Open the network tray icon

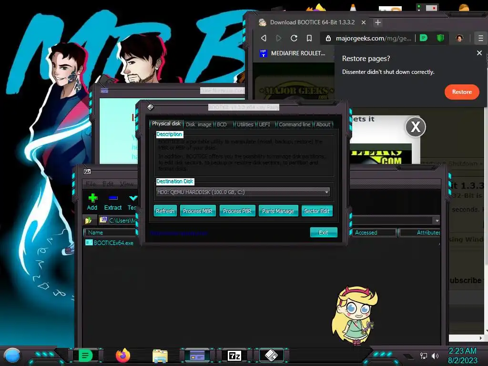pos(423,356)
